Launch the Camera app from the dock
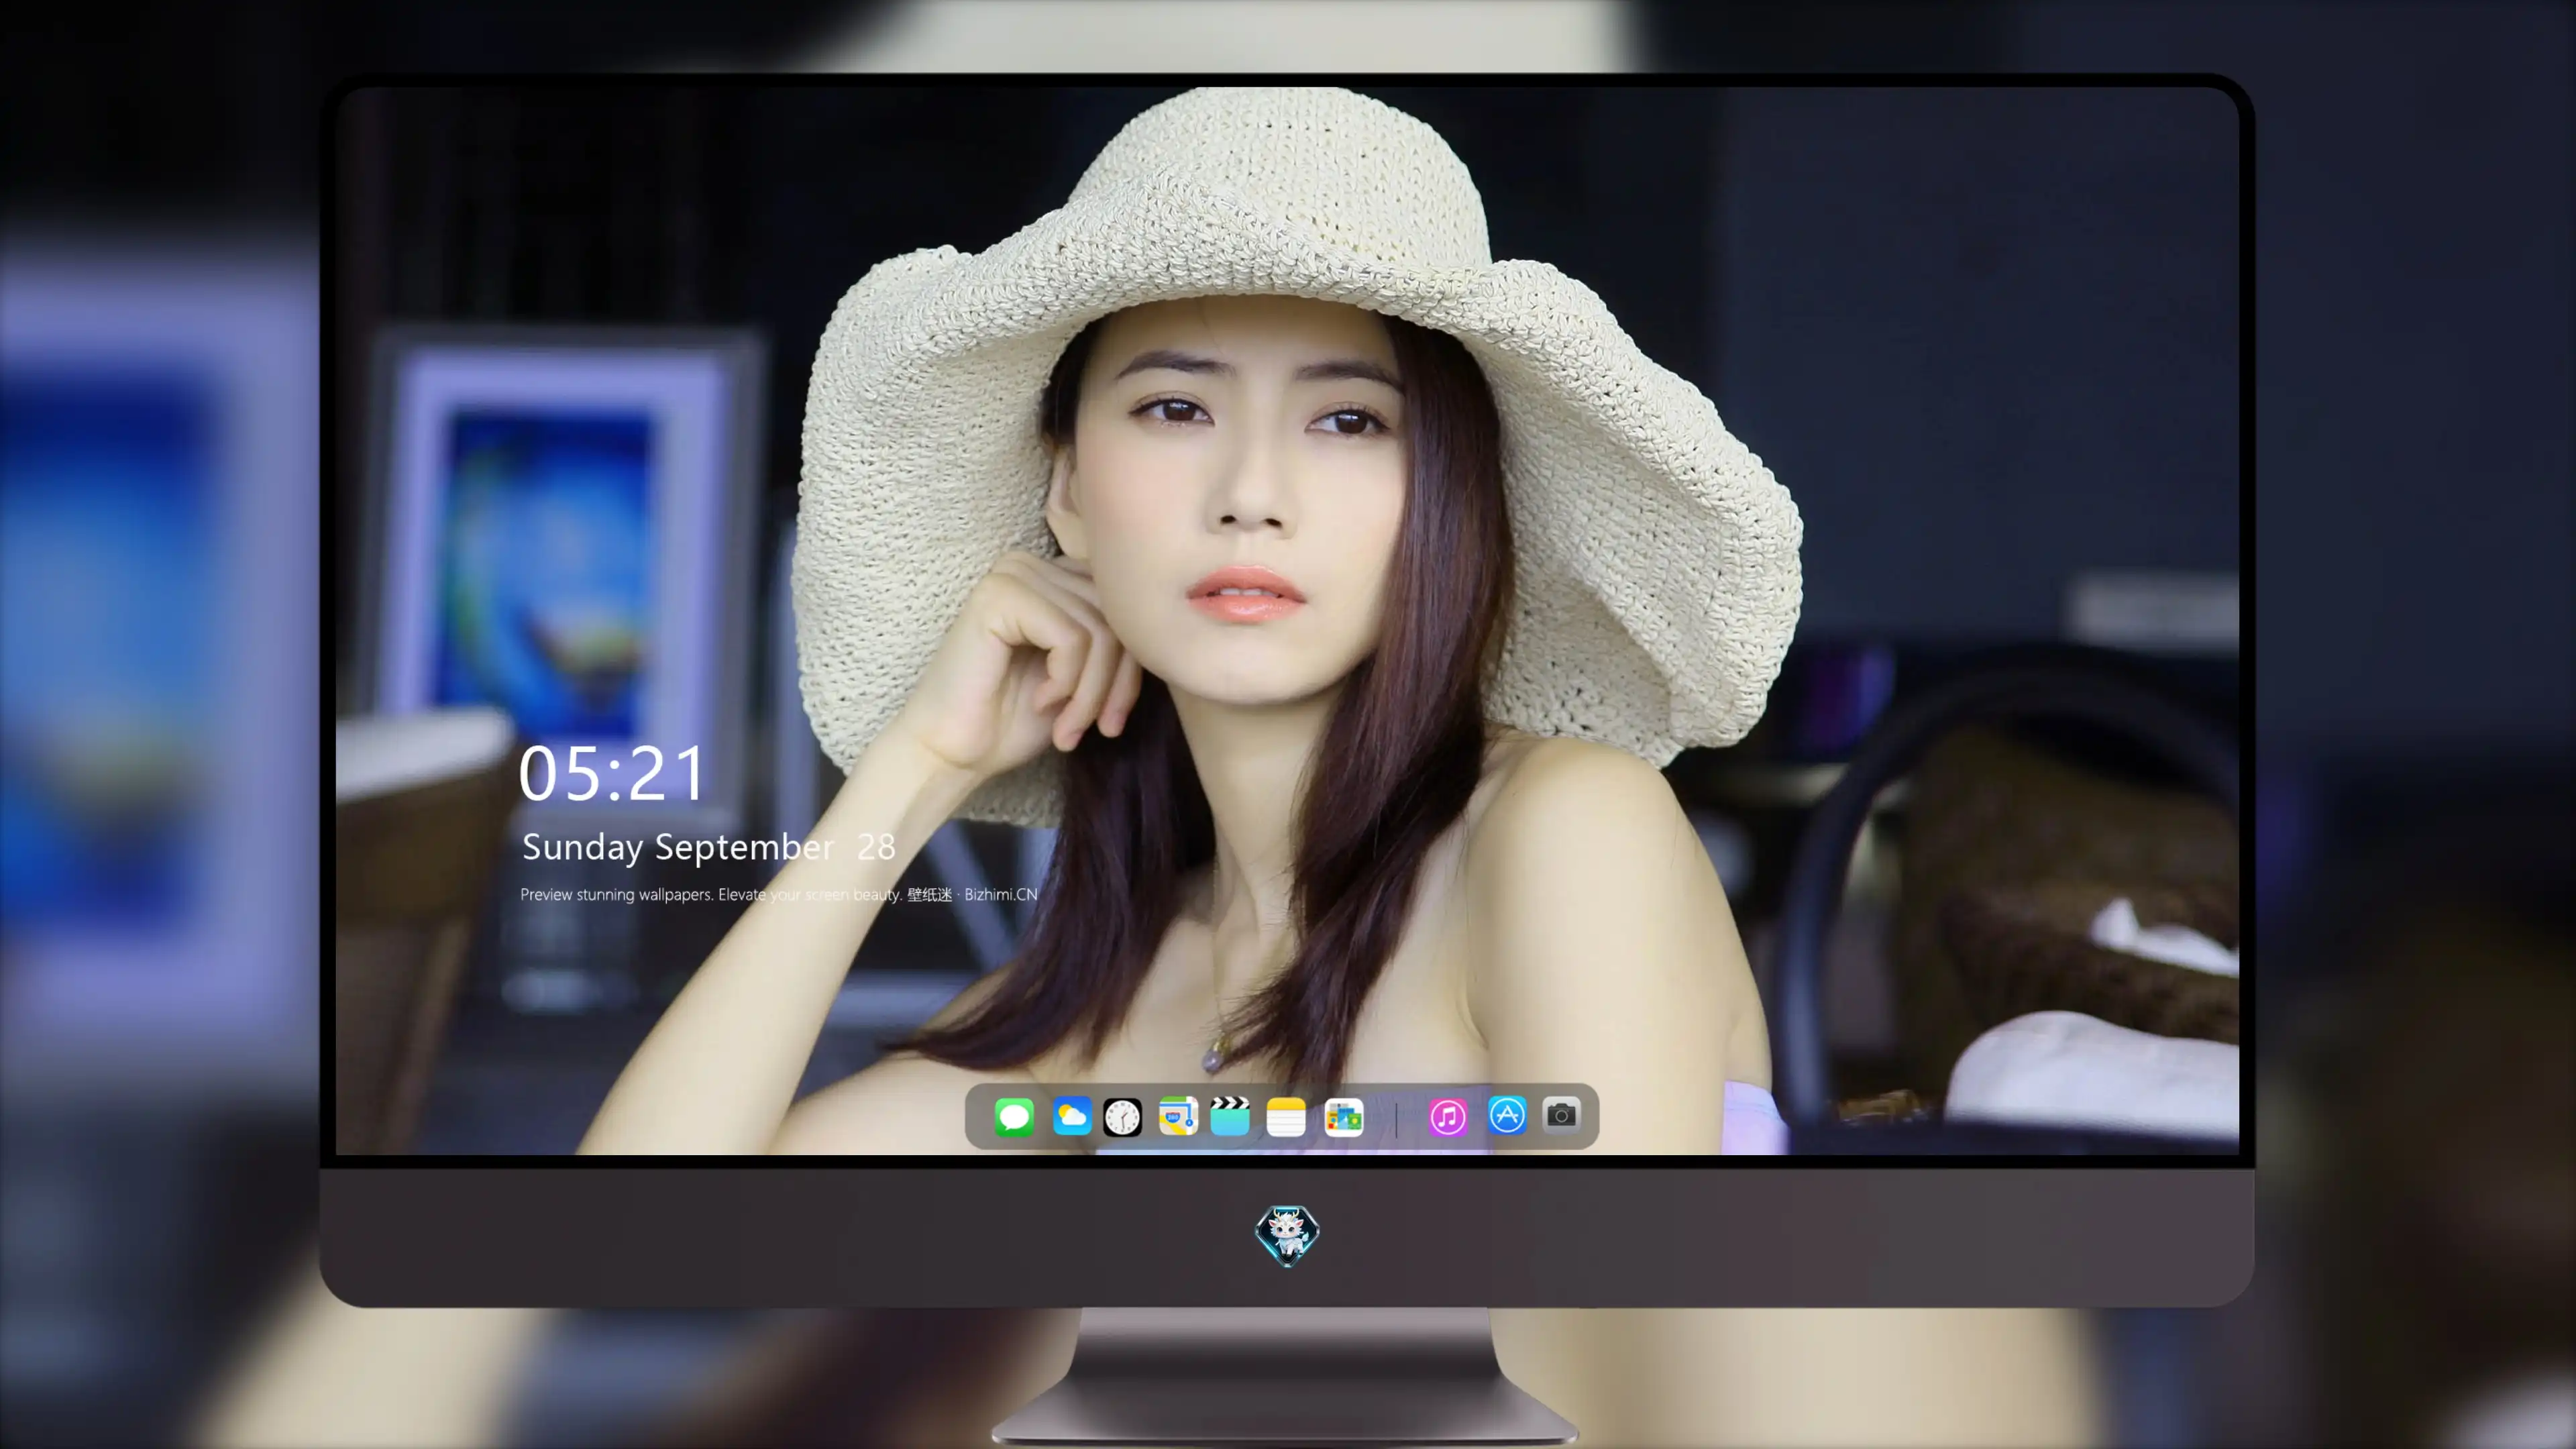Screen dimensions: 2576x1449 (1561, 1115)
